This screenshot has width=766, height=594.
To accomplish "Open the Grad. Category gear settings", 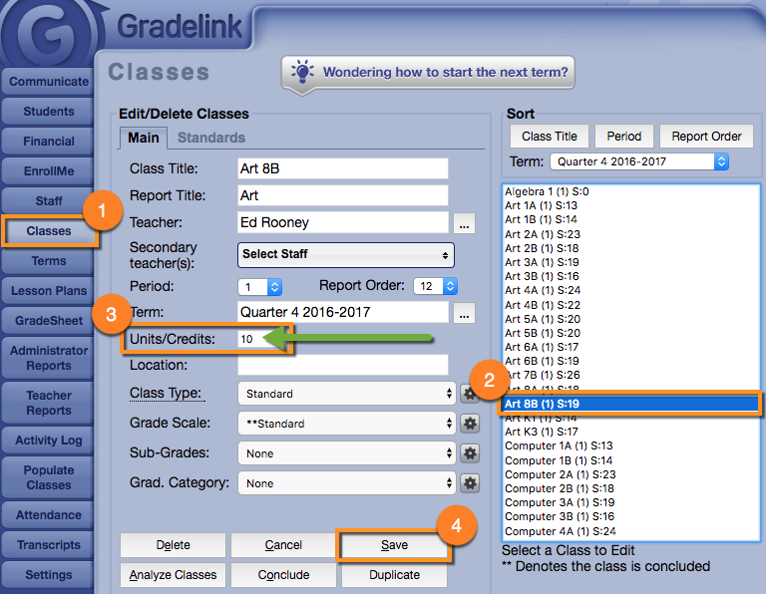I will coord(471,483).
